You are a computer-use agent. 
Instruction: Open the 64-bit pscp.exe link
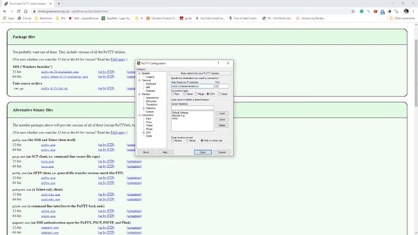48,166
